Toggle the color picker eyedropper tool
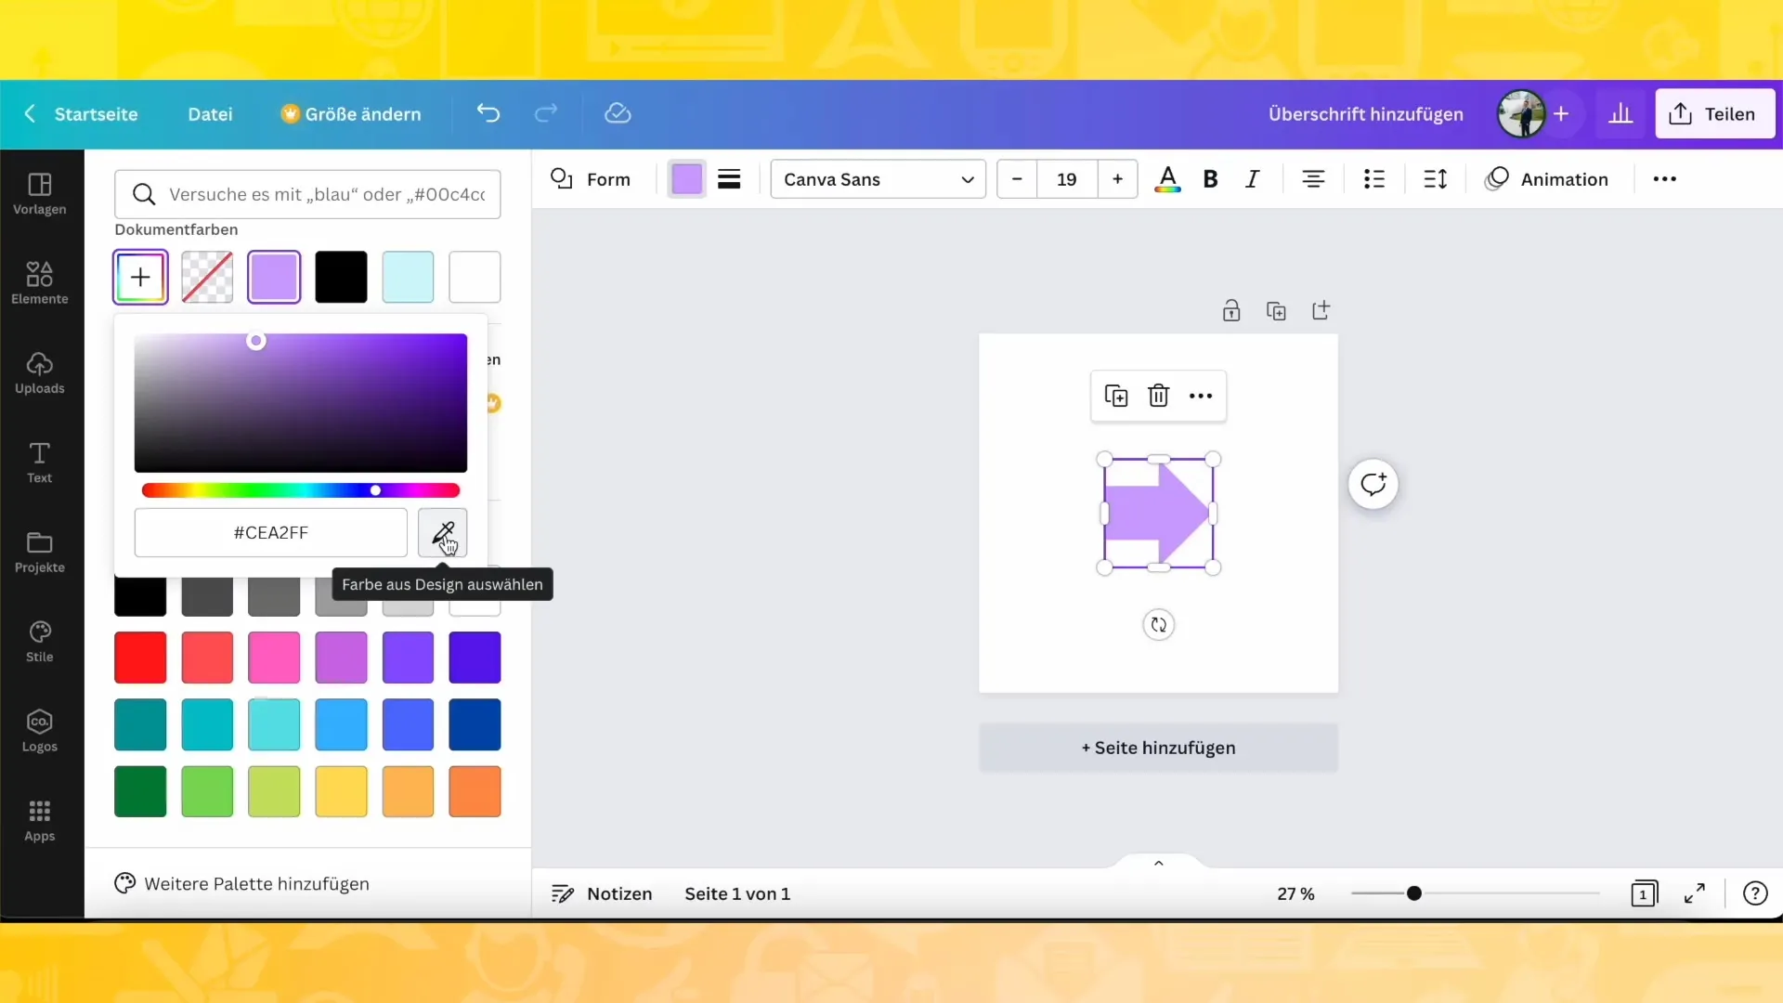The height and width of the screenshot is (1003, 1783). [443, 533]
